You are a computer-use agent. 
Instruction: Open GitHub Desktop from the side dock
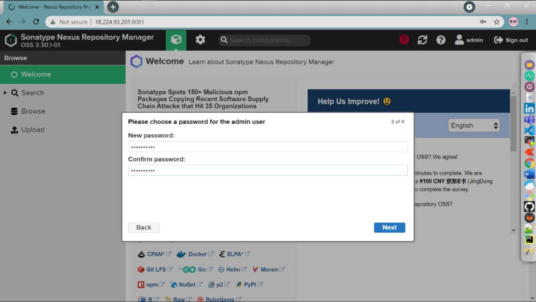[x=529, y=207]
